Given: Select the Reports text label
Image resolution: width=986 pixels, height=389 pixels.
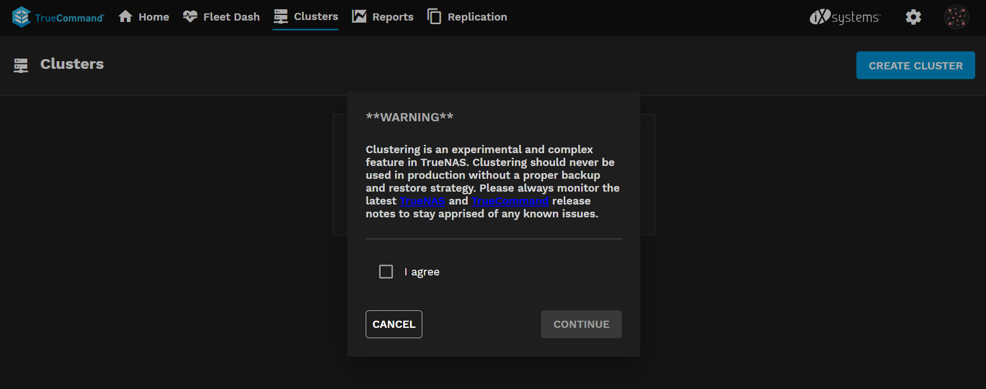Looking at the screenshot, I should click(x=392, y=17).
